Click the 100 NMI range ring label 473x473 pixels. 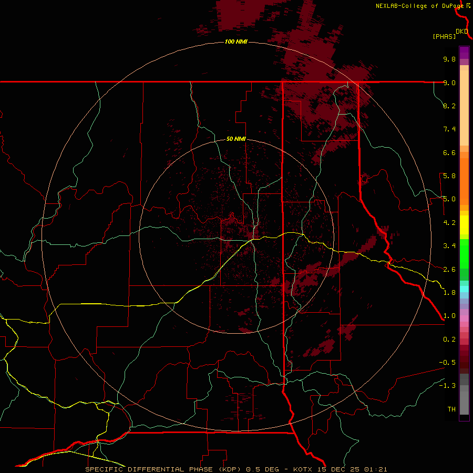pos(236,42)
